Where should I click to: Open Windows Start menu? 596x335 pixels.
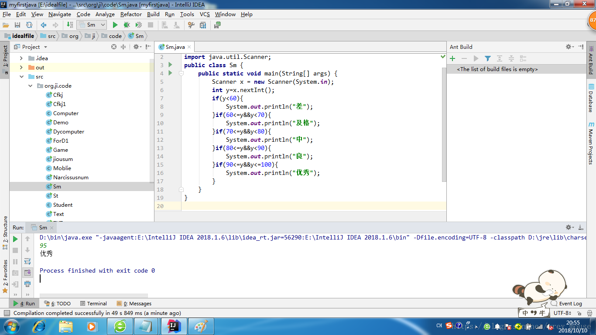click(x=11, y=326)
